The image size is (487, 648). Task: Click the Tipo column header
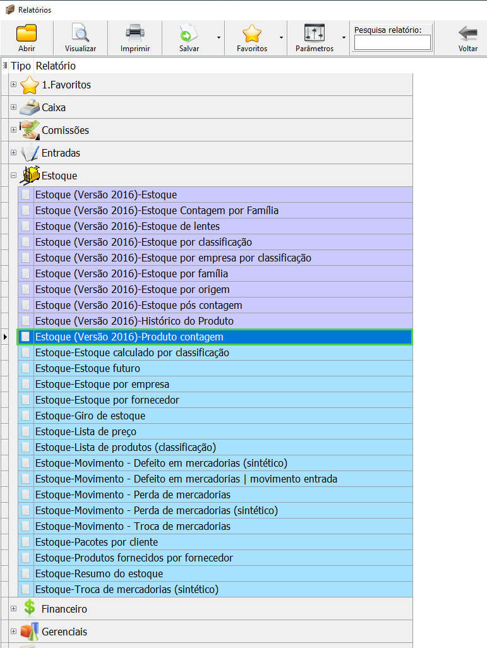(x=21, y=66)
